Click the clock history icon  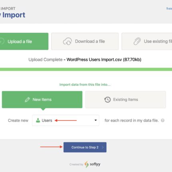click(108, 100)
